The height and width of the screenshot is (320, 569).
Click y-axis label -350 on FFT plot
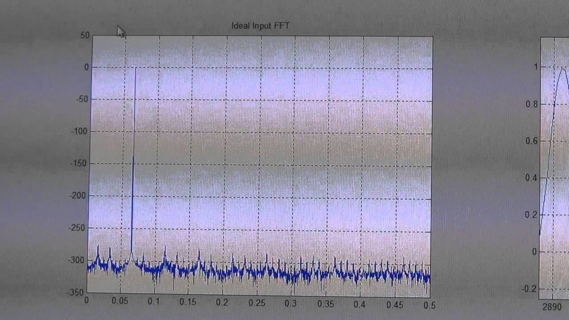(76, 293)
